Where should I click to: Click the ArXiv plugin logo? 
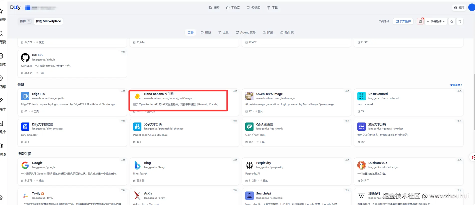click(137, 196)
